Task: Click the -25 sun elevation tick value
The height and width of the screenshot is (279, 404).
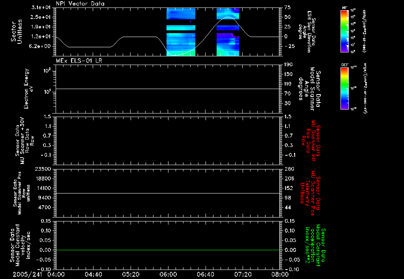Action: (290, 46)
